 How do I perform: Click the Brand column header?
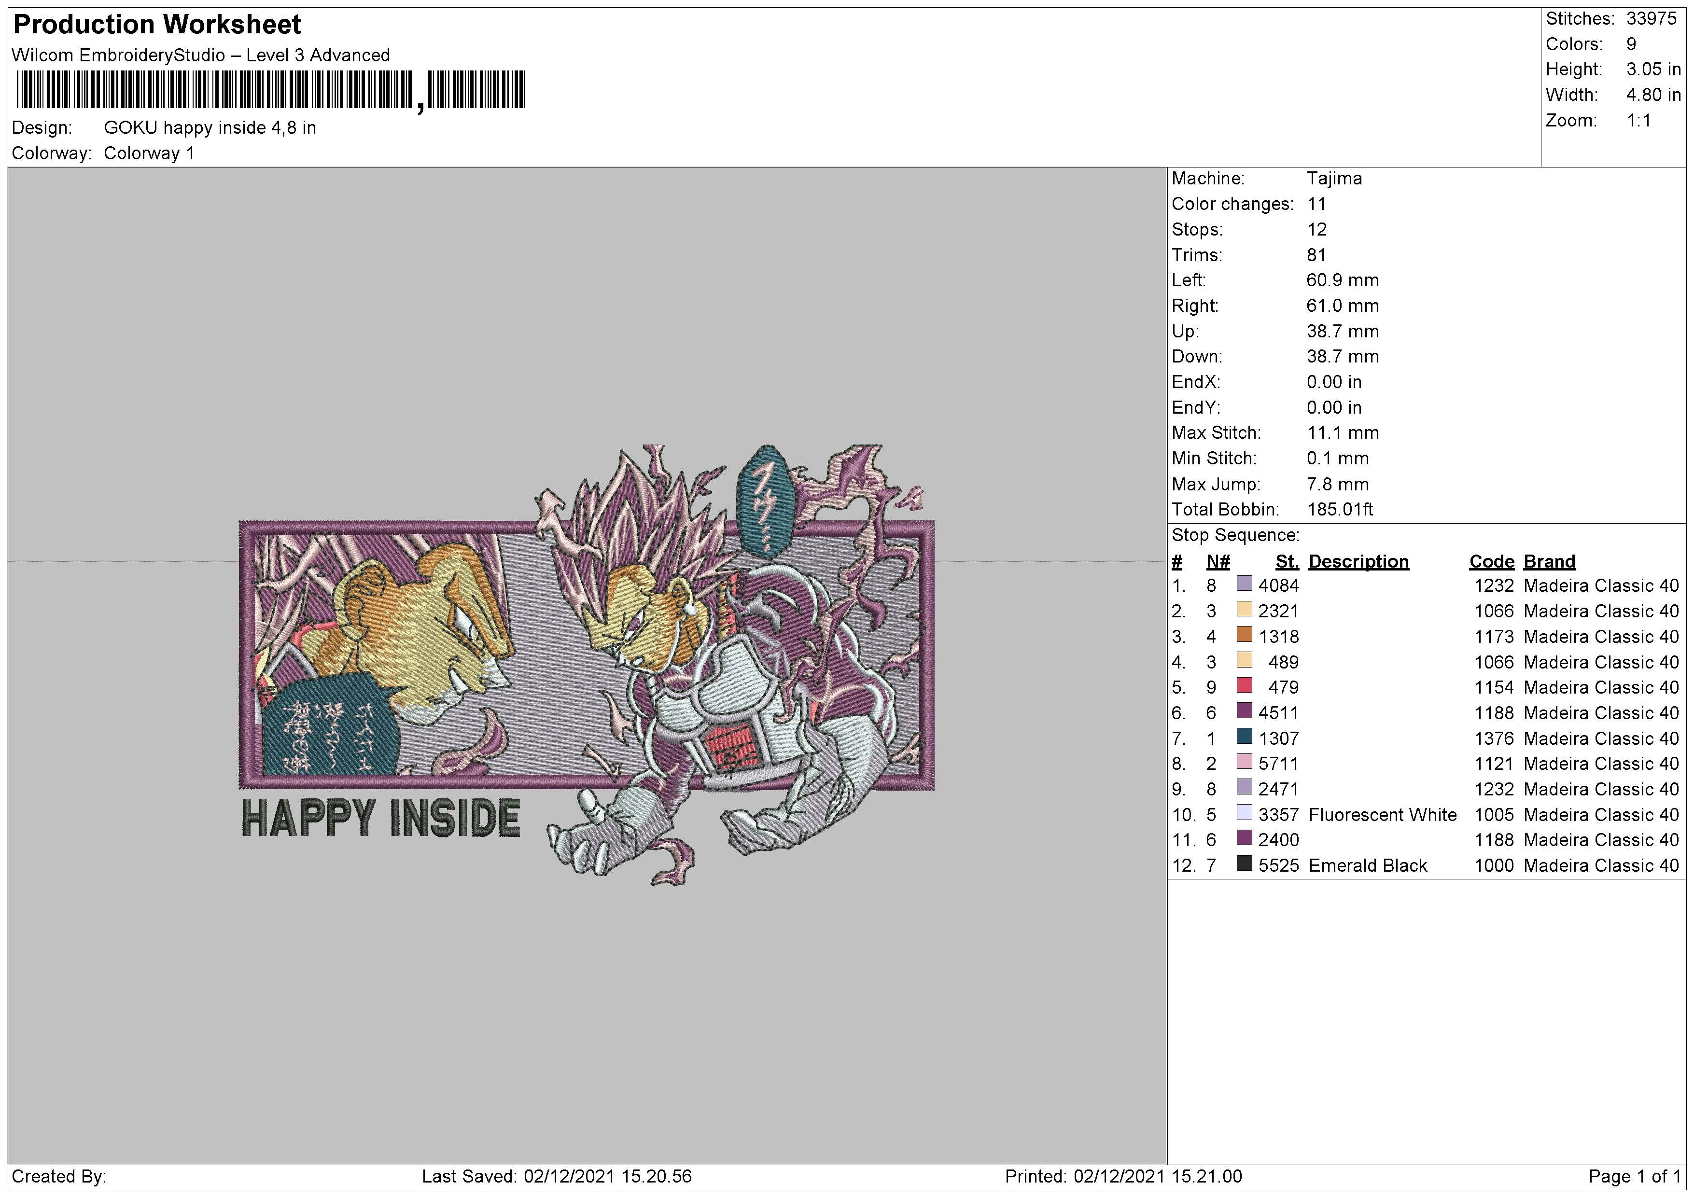tap(1549, 561)
